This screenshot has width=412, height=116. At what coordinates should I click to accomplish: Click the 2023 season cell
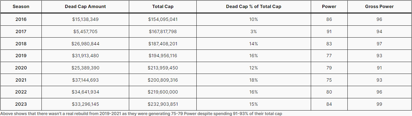pos(21,104)
